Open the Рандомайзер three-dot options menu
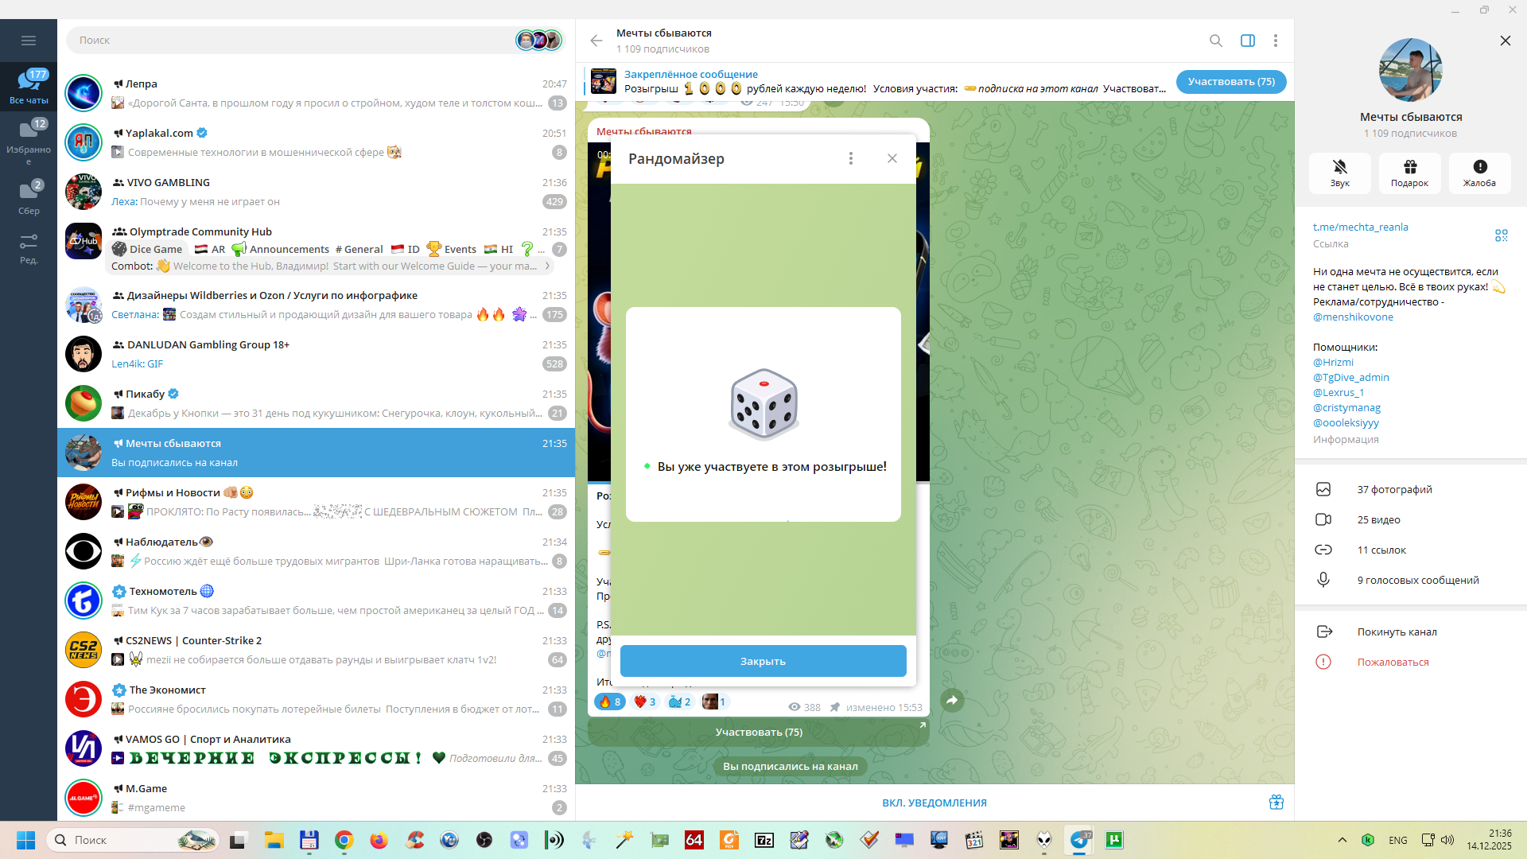Image resolution: width=1527 pixels, height=859 pixels. [850, 158]
